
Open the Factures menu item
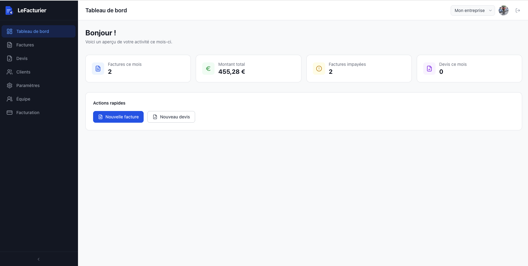pos(25,45)
